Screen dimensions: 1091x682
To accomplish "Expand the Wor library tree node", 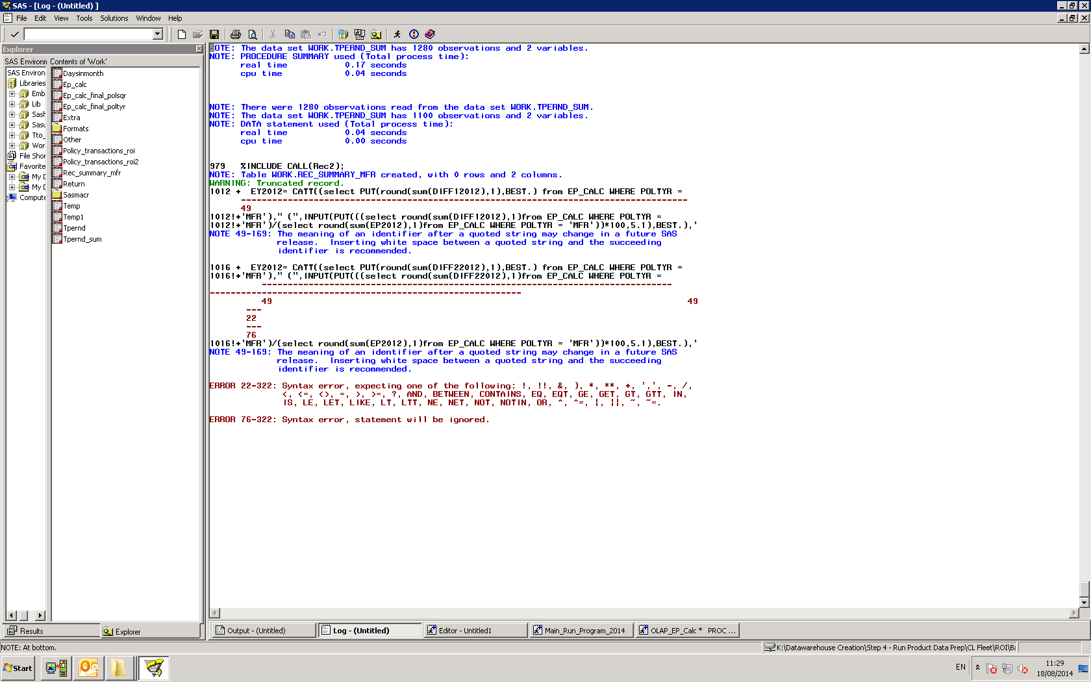I will click(x=12, y=145).
